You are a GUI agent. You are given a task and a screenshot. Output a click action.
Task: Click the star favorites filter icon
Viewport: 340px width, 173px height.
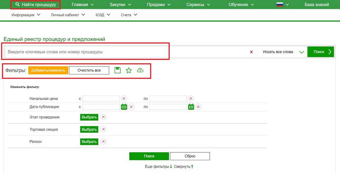coord(129,70)
